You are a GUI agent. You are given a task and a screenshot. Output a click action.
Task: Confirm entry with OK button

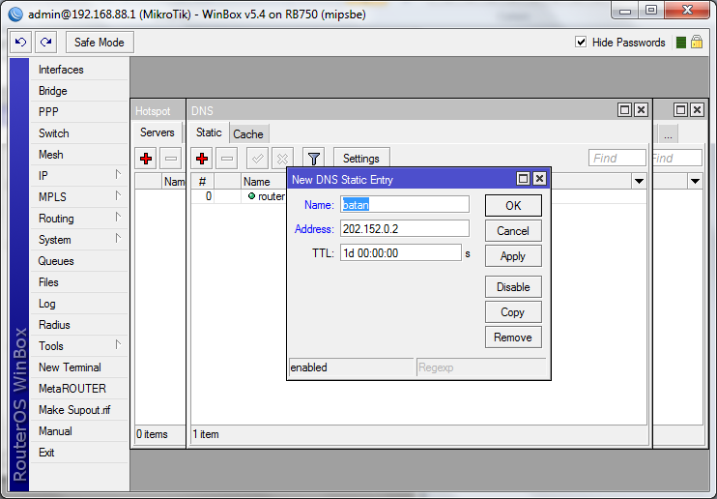pyautogui.click(x=513, y=206)
